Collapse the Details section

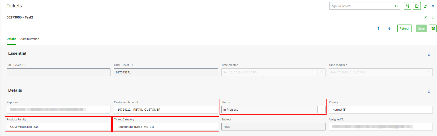[429, 92]
